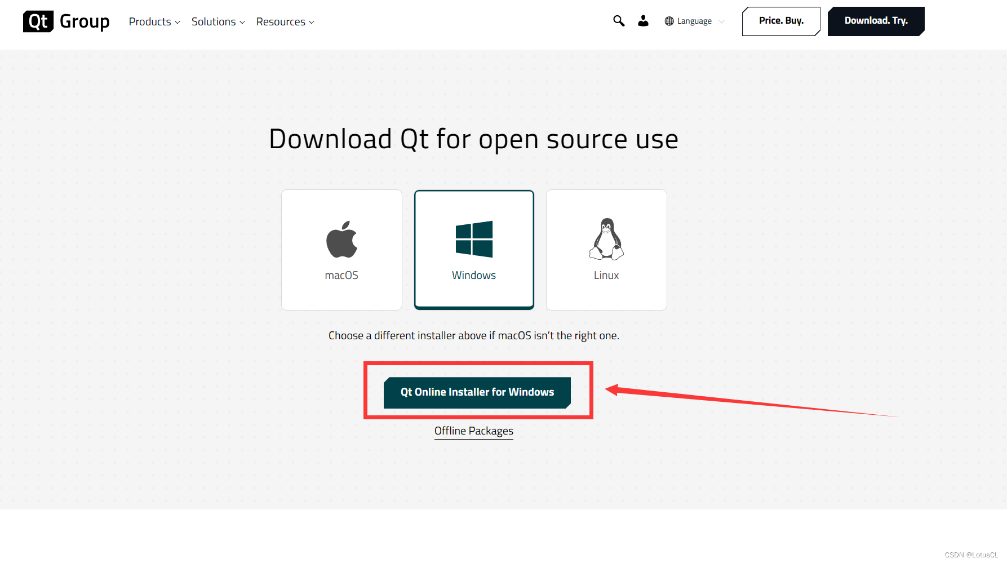Click the Linux penguin icon
1007x563 pixels.
[606, 239]
